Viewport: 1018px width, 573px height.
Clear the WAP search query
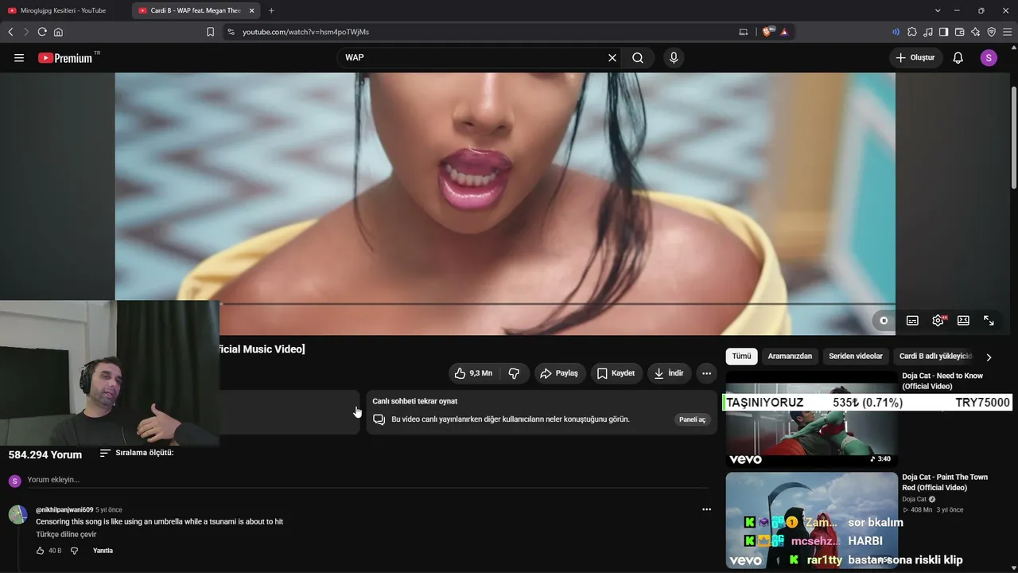[612, 58]
